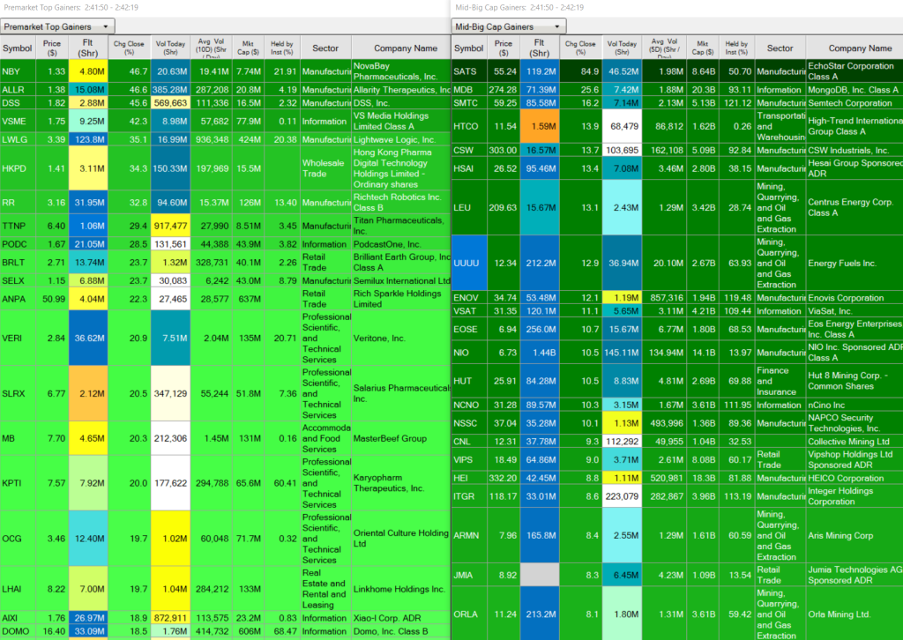Viewport: 903px width, 640px height.
Task: Click Chg Close header in Mid-Big Cap Gainers
Action: click(580, 48)
